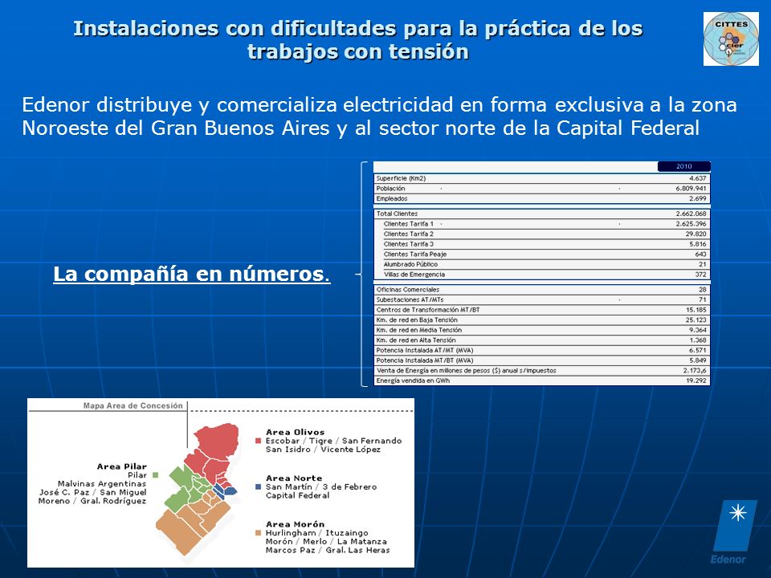Click the 'Capital Federal' legend line
Image resolution: width=771 pixels, height=578 pixels.
pyautogui.click(x=297, y=495)
